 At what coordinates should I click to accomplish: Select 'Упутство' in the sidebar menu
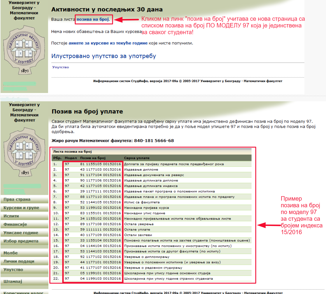point(13,270)
